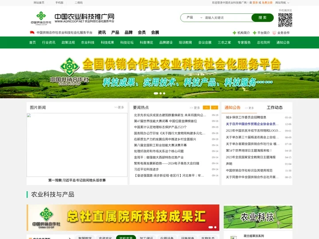Viewport: 319px width, 239px height.
Task: Open 专家服务 in the navigation bar
Action: pos(244,42)
